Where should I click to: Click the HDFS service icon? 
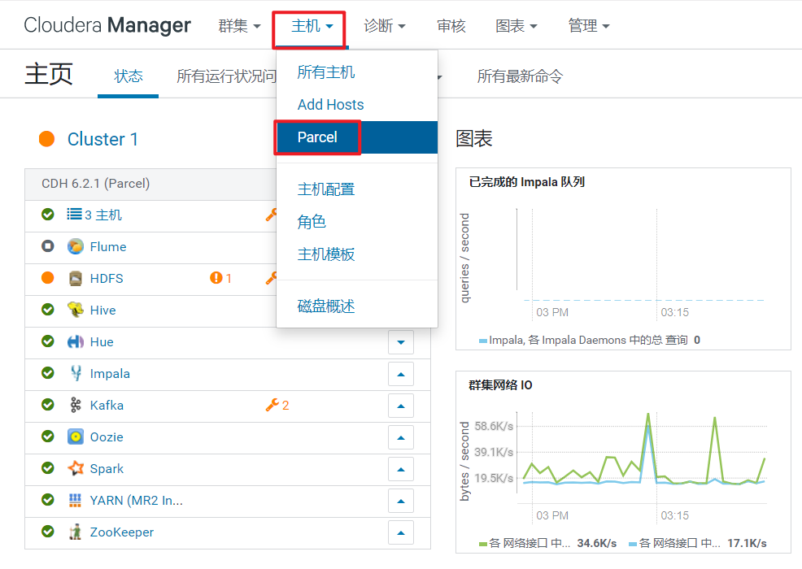click(x=75, y=278)
